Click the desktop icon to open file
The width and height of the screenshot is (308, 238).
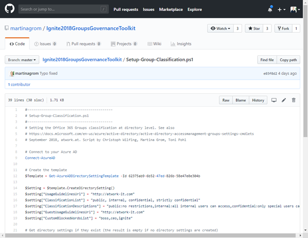click(x=274, y=100)
